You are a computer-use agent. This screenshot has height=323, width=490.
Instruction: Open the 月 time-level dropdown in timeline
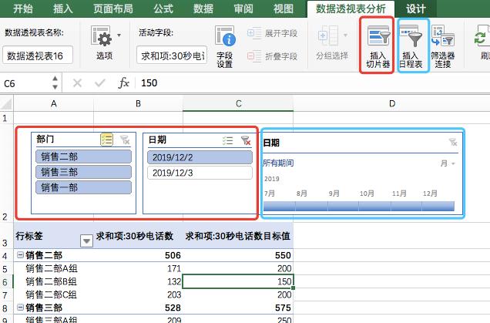(447, 163)
